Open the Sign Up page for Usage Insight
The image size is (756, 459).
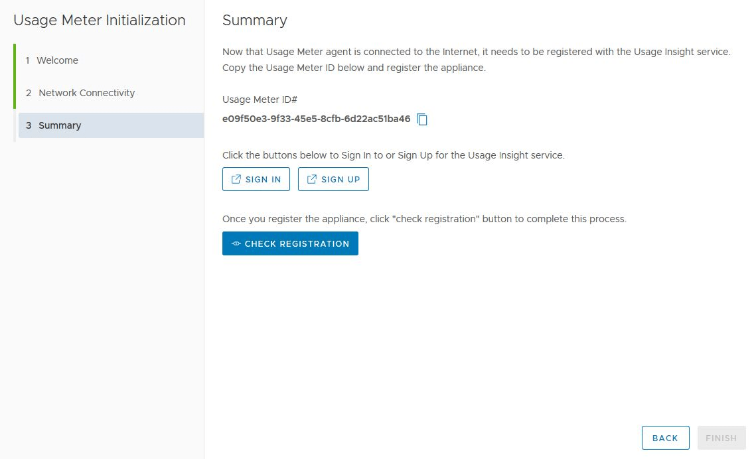(x=333, y=179)
